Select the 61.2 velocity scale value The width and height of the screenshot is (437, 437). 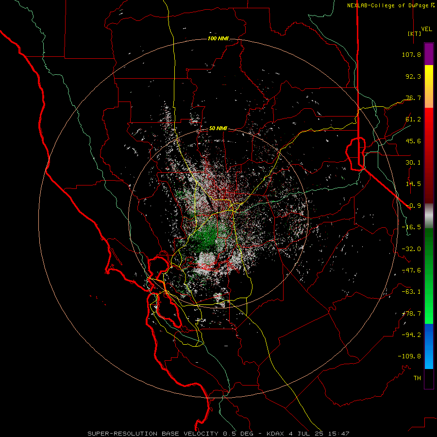click(x=413, y=119)
